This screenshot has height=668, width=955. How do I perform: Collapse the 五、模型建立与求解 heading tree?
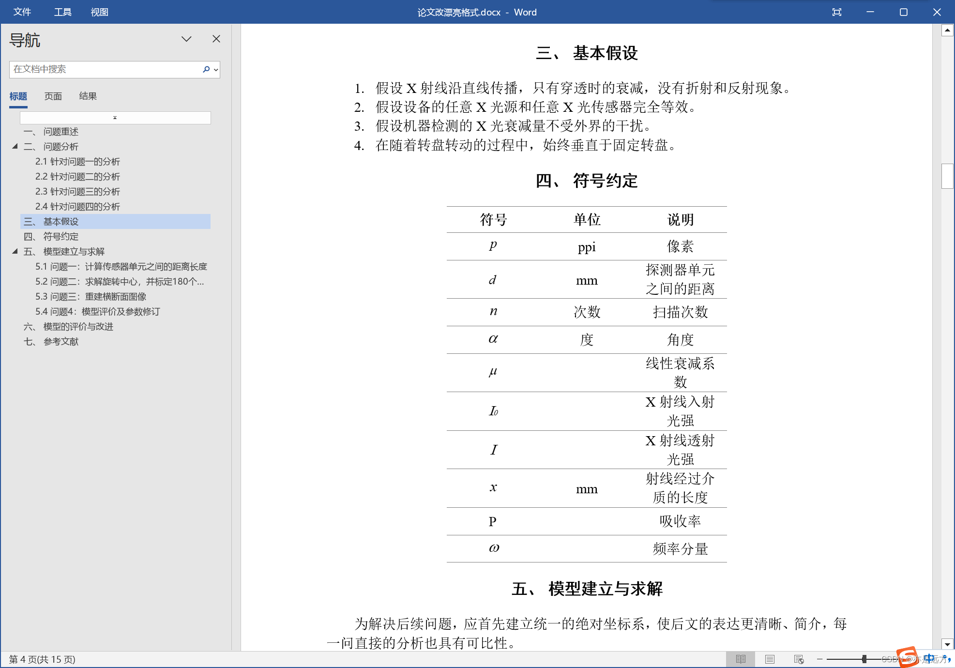15,251
